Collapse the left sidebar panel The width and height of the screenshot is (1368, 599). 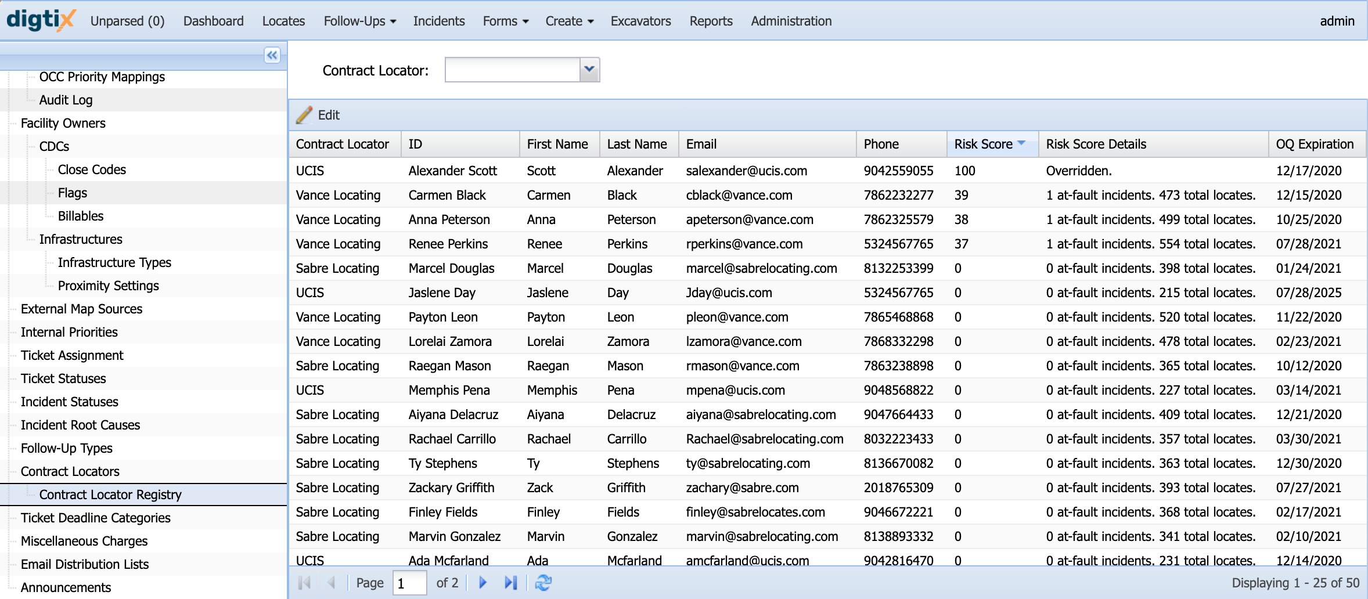(x=272, y=55)
